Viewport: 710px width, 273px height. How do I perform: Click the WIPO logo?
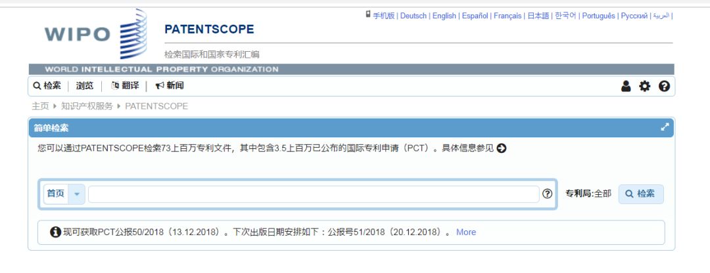[95, 34]
